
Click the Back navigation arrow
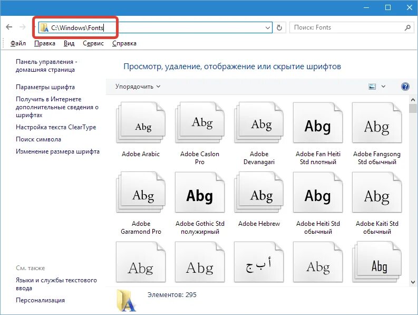coord(9,27)
